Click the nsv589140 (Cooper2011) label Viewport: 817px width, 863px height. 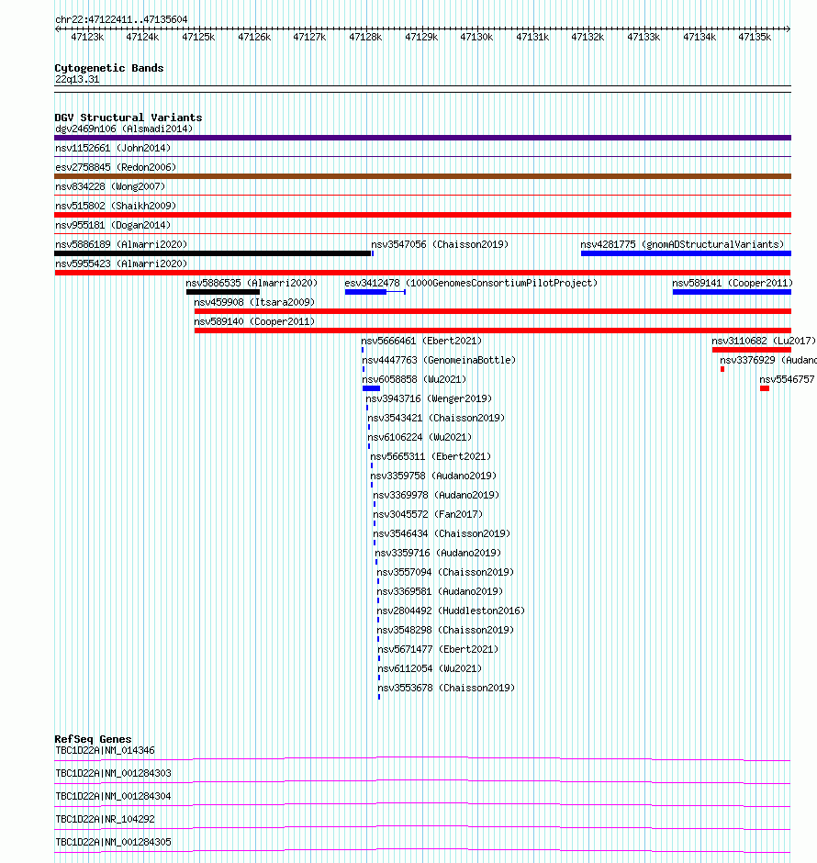[254, 321]
